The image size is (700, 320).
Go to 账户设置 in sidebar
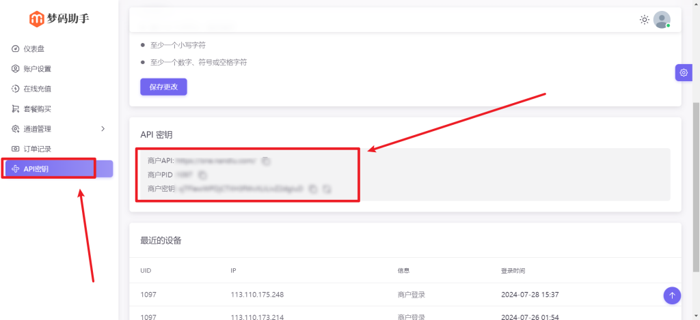tap(38, 69)
